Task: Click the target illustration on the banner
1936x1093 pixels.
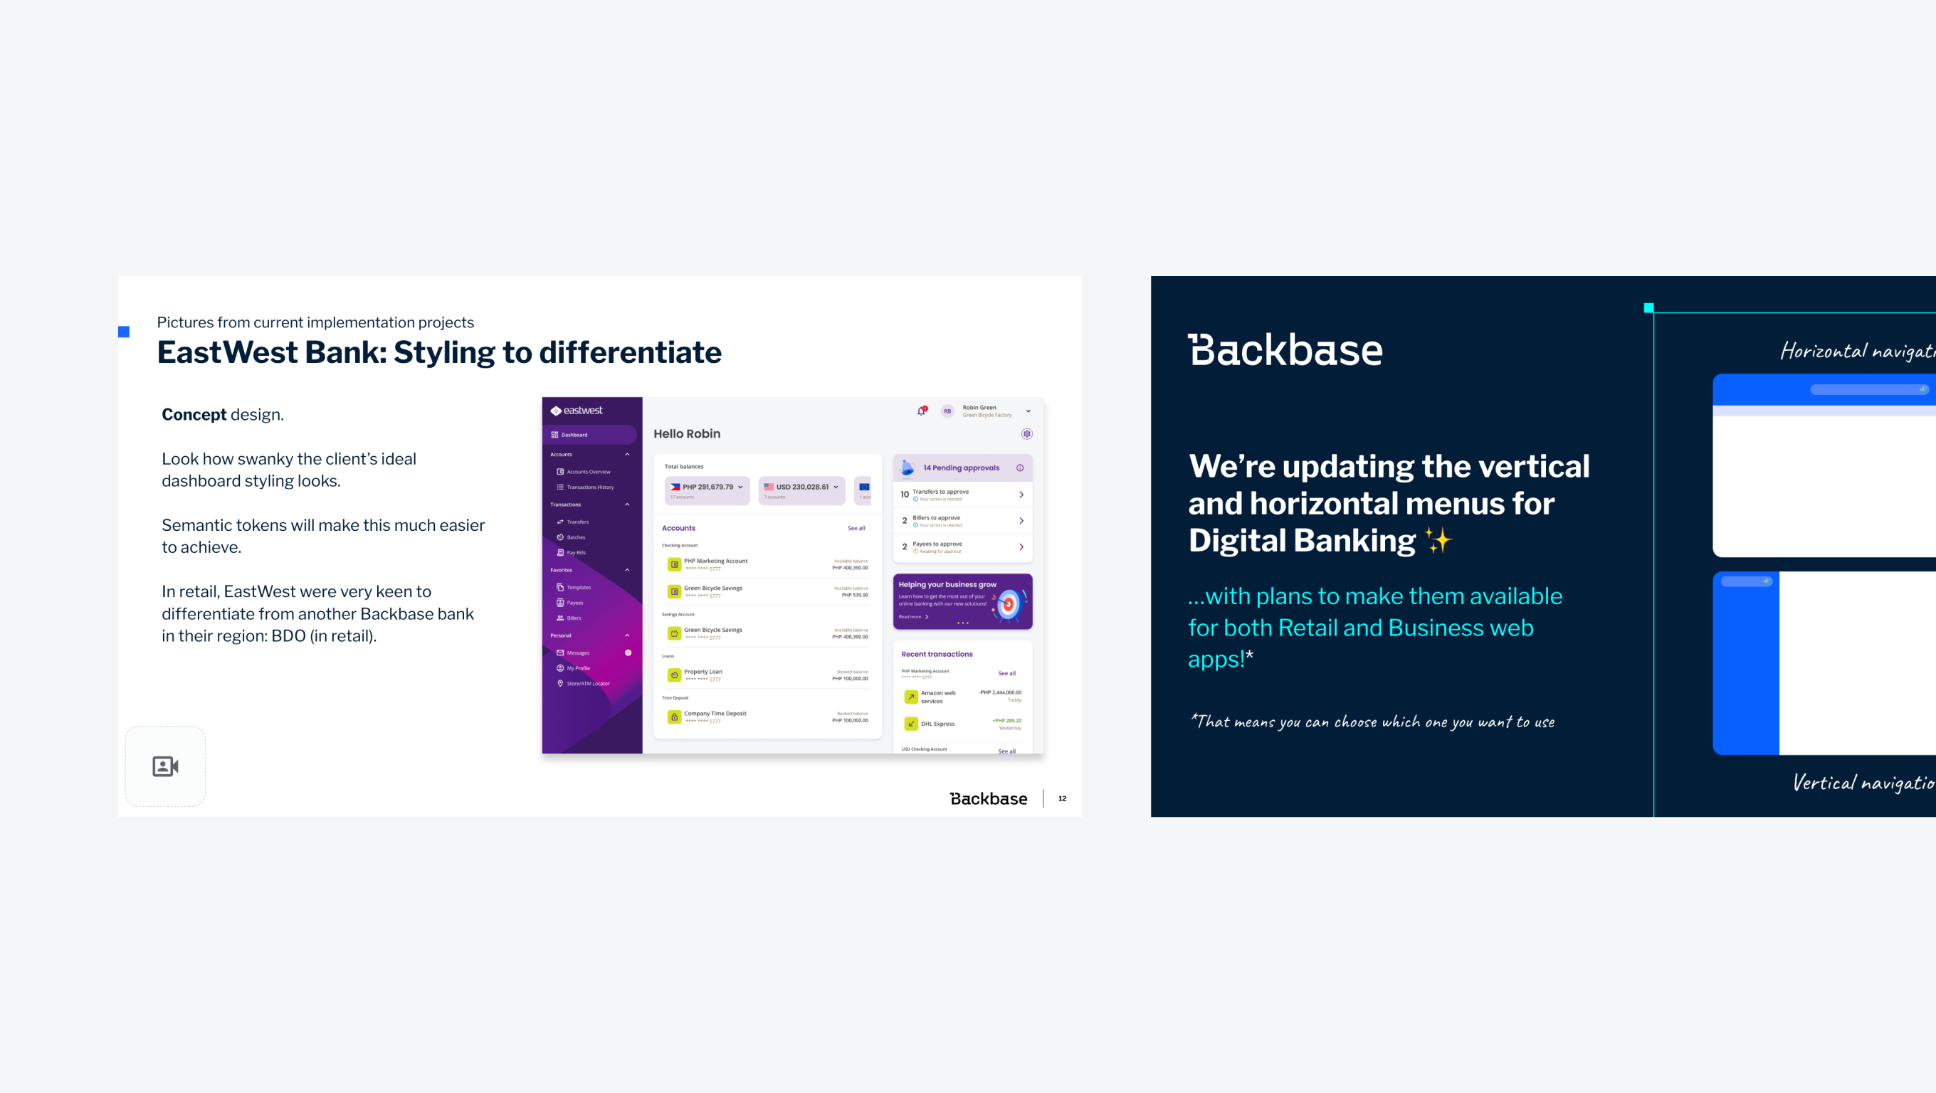Action: click(1009, 605)
